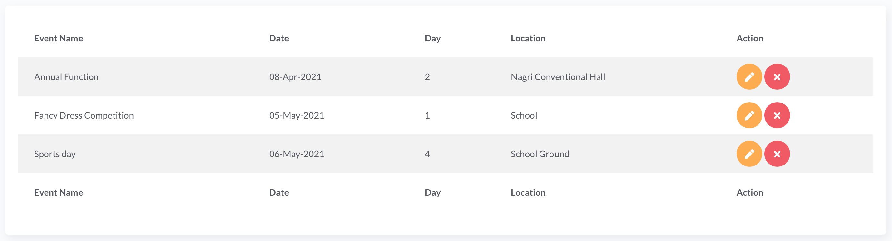Edit the Fancy Dress Competition event
The image size is (892, 241).
749,115
